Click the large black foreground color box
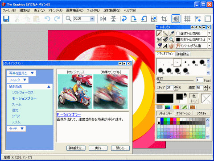The height and width of the screenshot is (161, 214). (x=165, y=98)
